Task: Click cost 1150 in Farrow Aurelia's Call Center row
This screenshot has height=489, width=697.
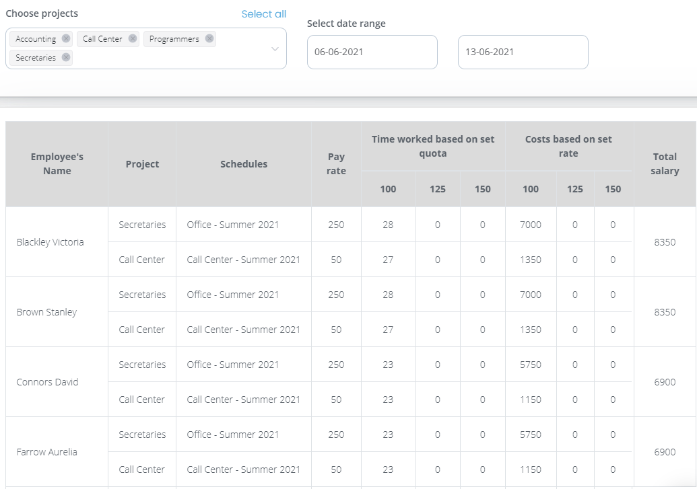Action: [531, 469]
